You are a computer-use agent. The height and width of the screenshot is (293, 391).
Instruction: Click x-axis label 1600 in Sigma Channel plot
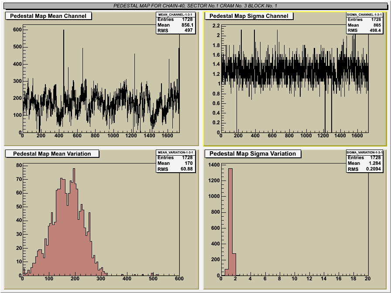pyautogui.click(x=357, y=136)
